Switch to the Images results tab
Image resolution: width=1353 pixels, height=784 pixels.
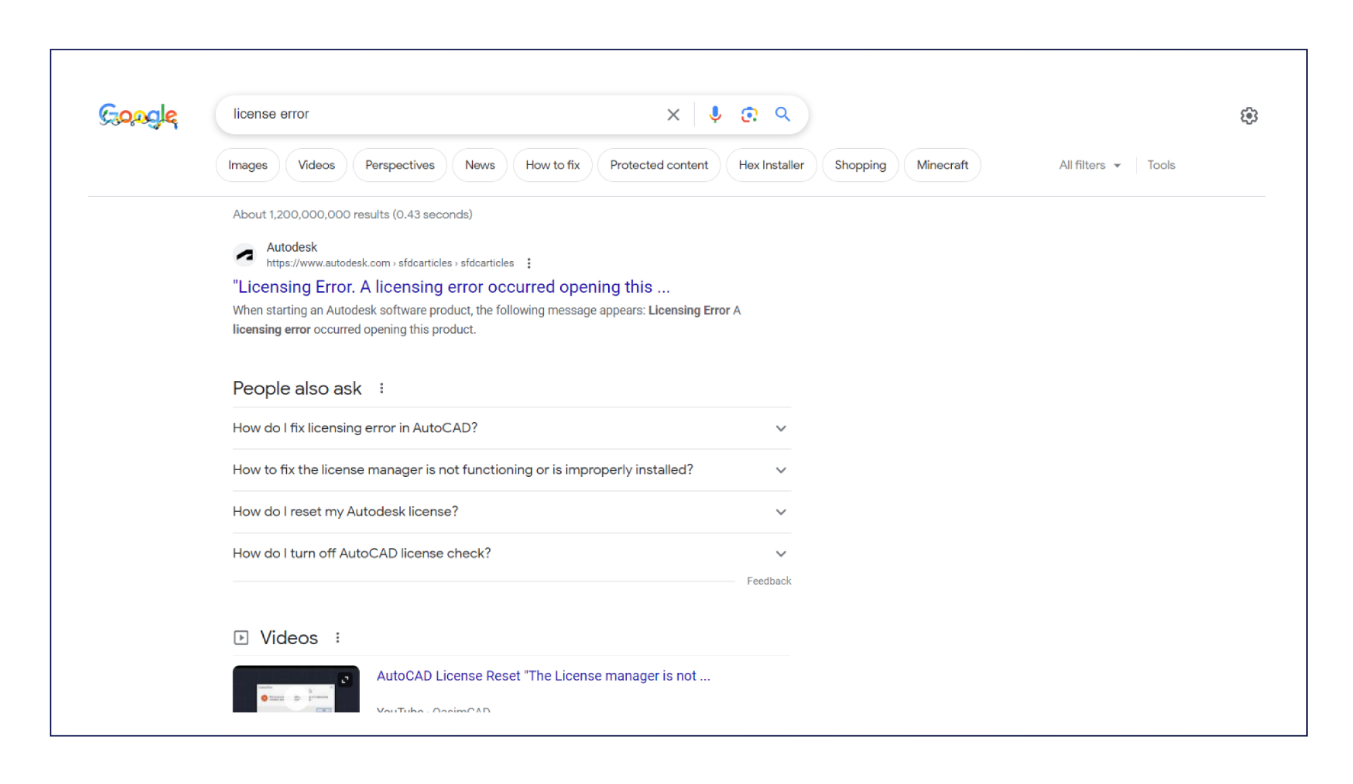click(x=247, y=164)
